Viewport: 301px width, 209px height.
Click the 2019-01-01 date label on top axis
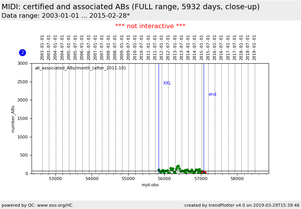[x=254, y=47]
